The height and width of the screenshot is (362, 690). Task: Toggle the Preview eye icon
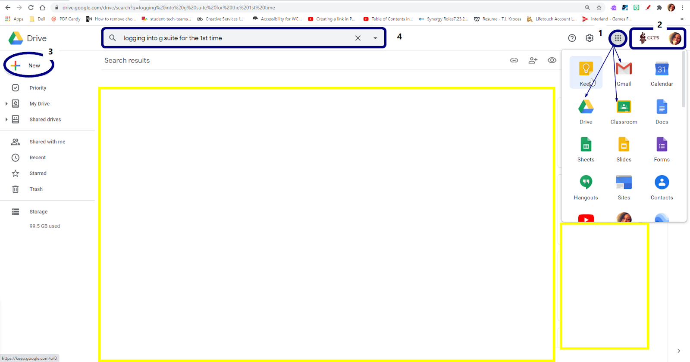click(x=552, y=60)
